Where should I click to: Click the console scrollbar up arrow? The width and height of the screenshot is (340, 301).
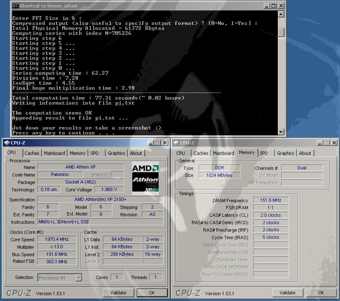(x=281, y=15)
